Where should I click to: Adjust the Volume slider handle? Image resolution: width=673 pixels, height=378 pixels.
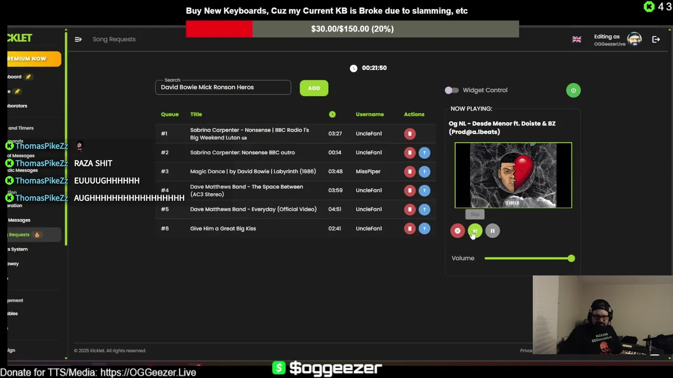571,258
